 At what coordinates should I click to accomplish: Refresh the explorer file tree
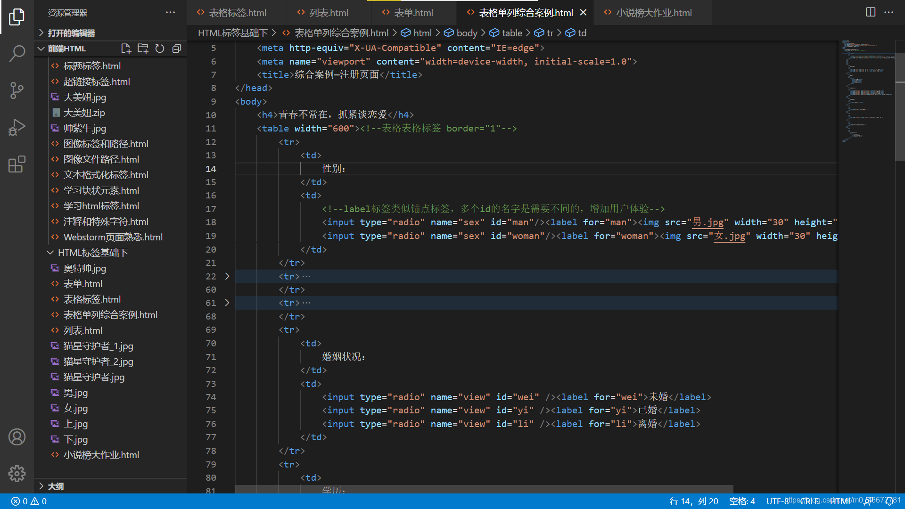click(x=160, y=49)
